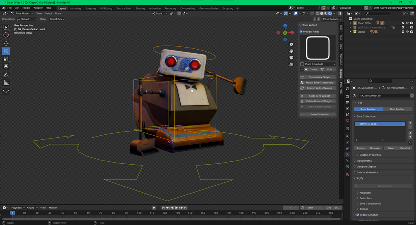
Task: Open the World properties tab icon
Action: [x=347, y=121]
